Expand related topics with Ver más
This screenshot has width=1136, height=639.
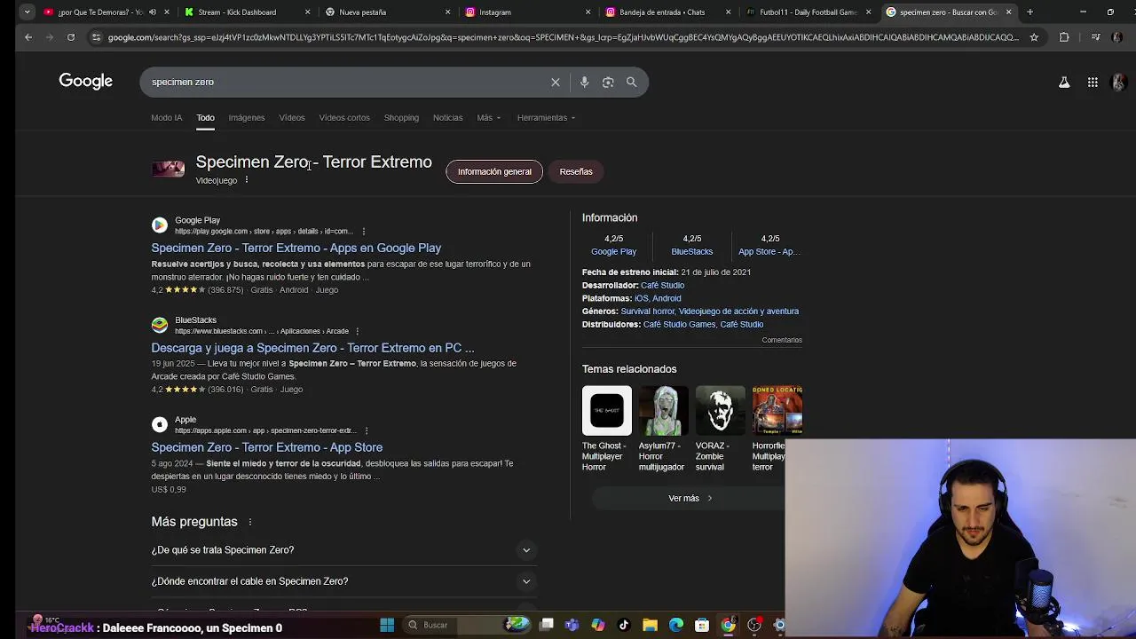[690, 498]
